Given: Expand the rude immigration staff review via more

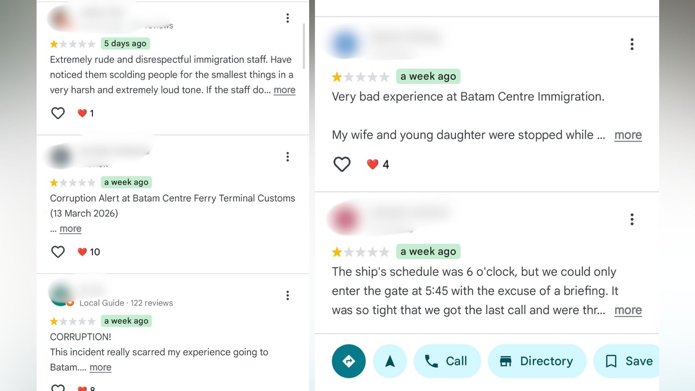Looking at the screenshot, I should 284,90.
